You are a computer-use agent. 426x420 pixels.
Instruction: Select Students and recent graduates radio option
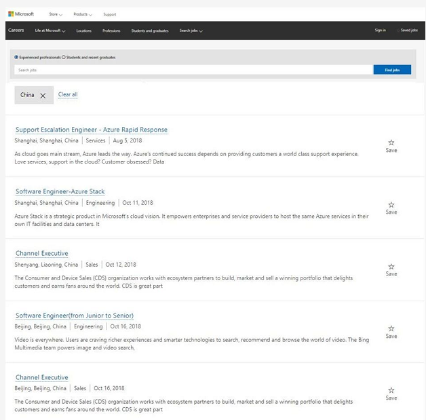click(x=64, y=57)
